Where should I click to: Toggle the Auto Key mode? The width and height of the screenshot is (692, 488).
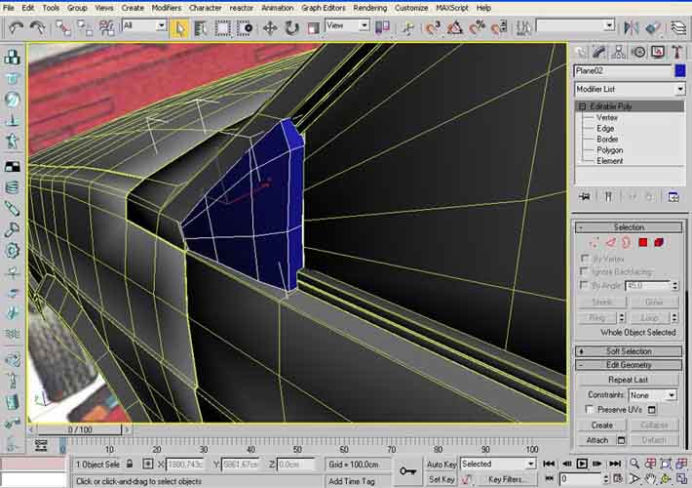click(x=442, y=464)
